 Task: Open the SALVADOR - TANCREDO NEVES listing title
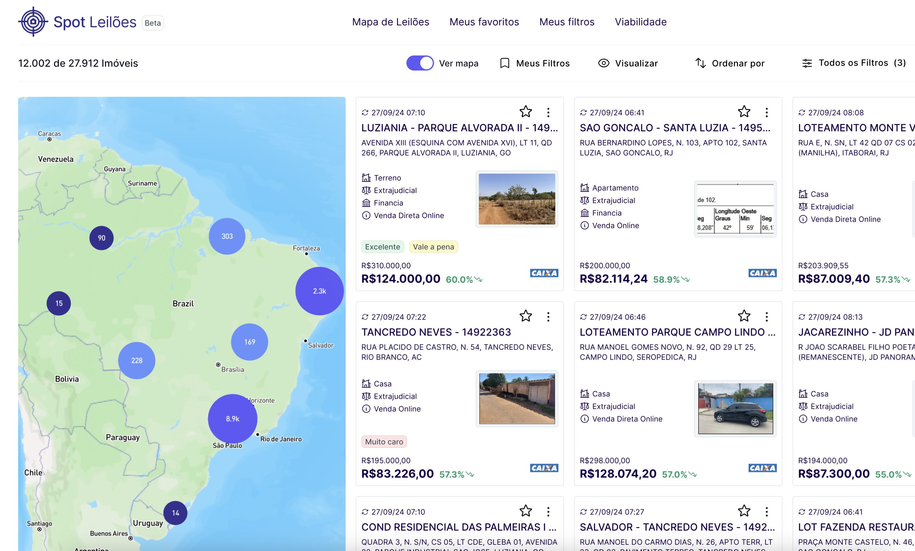pos(677,527)
